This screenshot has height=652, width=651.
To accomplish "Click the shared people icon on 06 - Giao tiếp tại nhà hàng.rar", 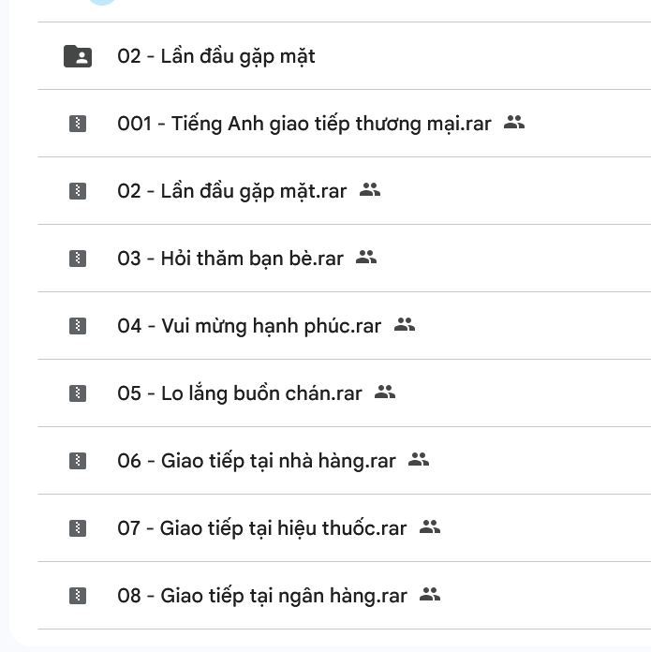I will click(419, 459).
